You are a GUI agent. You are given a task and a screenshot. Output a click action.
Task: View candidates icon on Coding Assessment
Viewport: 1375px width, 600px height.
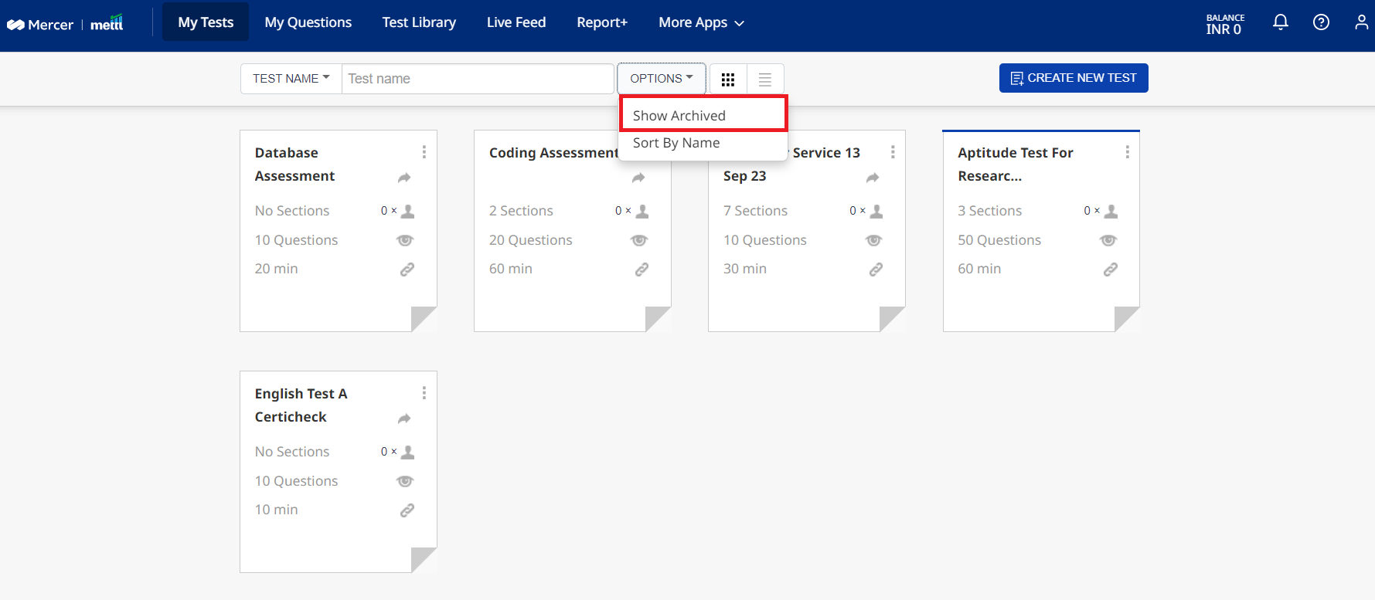(642, 211)
